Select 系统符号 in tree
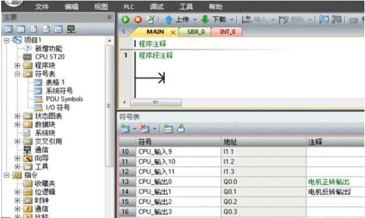 (x=59, y=91)
